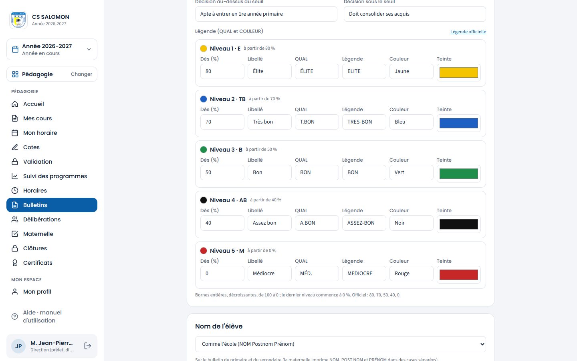Edit the Légende field MEDIOCRE

364,274
